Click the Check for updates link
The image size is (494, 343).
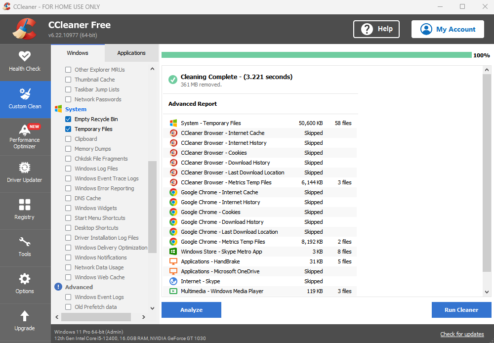(x=462, y=334)
